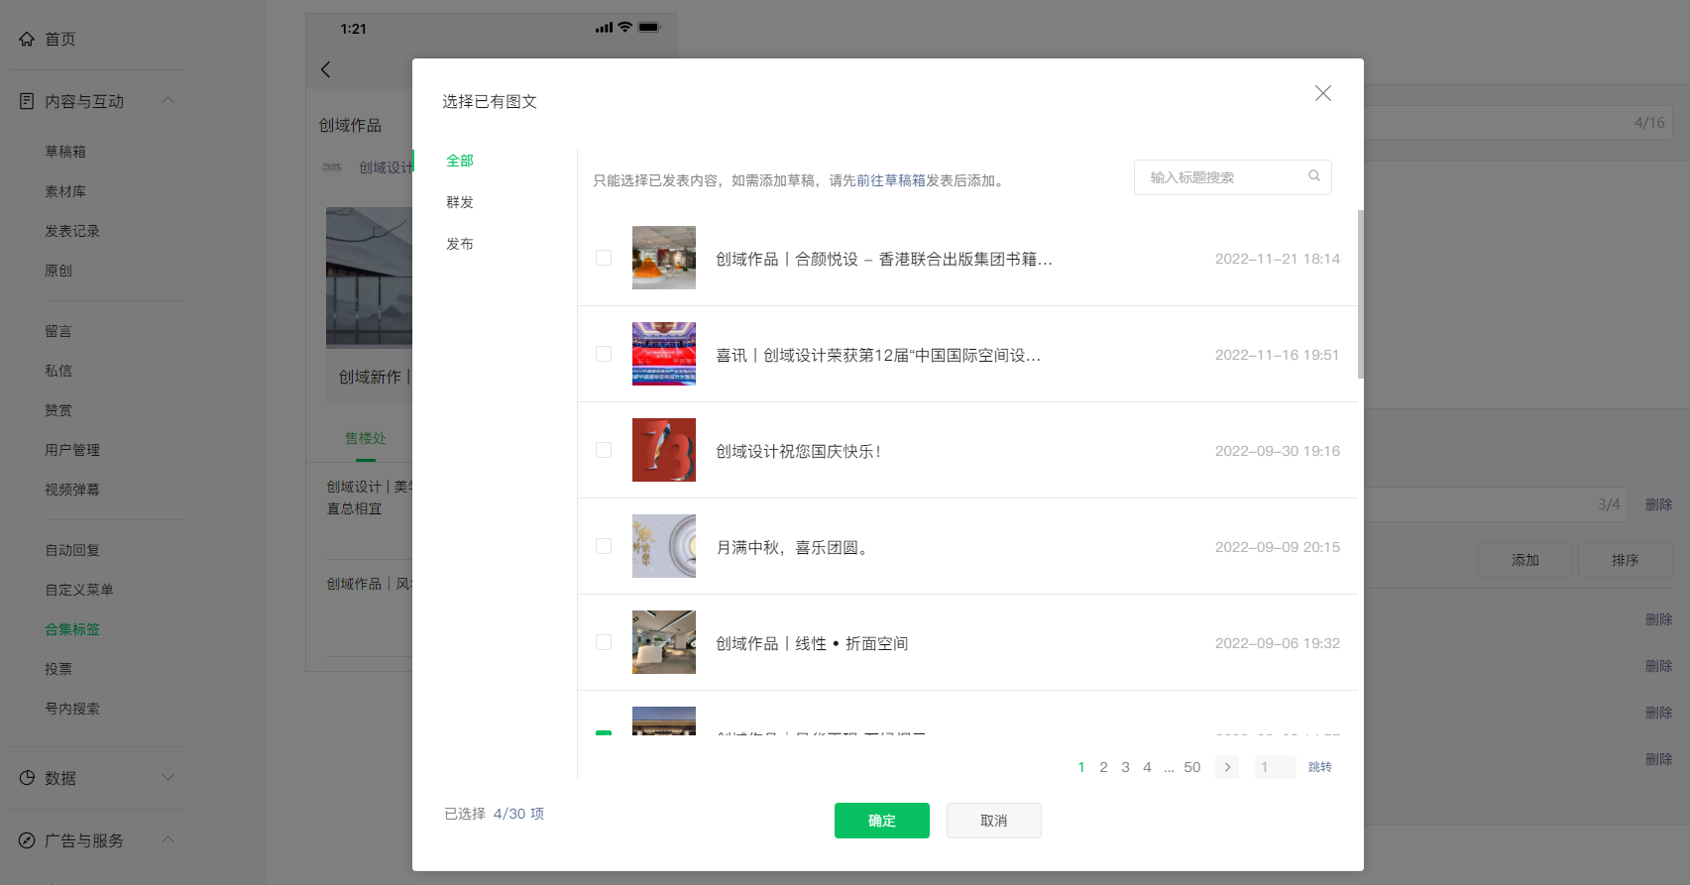Confirm selection with green 确定 button

pyautogui.click(x=882, y=821)
